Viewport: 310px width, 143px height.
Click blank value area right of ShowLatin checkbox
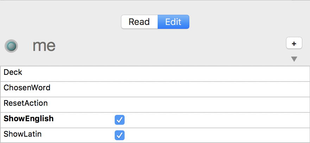pos(211,135)
